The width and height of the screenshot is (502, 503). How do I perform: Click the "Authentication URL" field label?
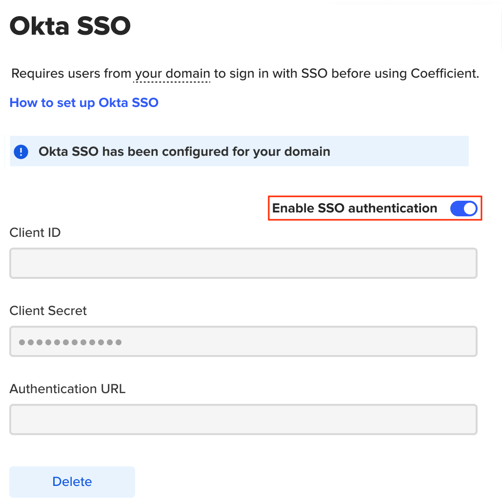[x=68, y=389]
